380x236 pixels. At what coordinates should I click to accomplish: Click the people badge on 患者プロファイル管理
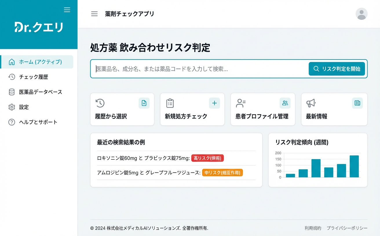coord(285,103)
